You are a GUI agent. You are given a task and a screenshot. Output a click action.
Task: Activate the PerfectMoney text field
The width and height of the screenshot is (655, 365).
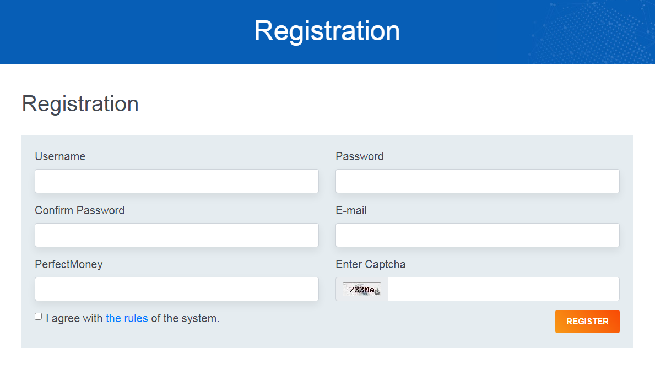click(177, 289)
